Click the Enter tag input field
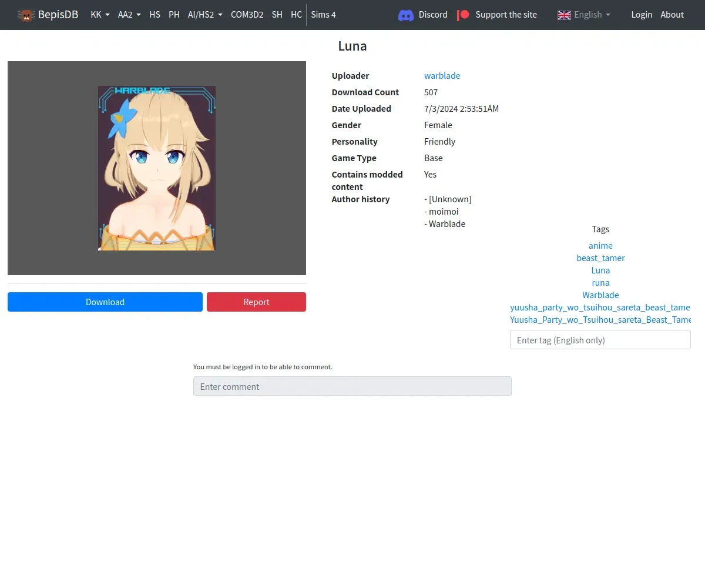Viewport: 705px width, 588px height. coord(600,340)
